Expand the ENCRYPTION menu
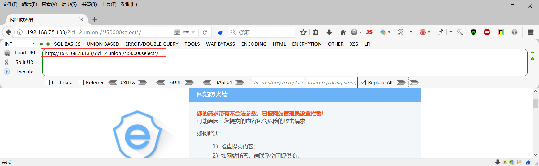539x166 pixels. 308,44
